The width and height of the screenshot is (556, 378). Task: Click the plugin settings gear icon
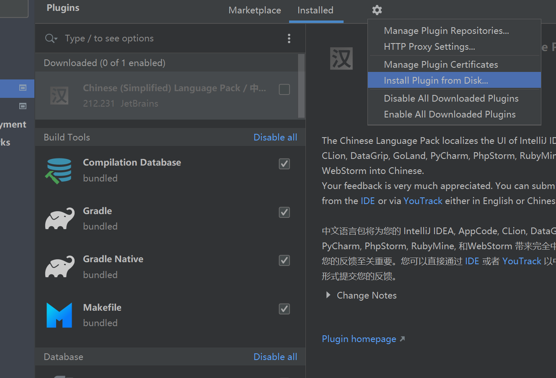(377, 10)
